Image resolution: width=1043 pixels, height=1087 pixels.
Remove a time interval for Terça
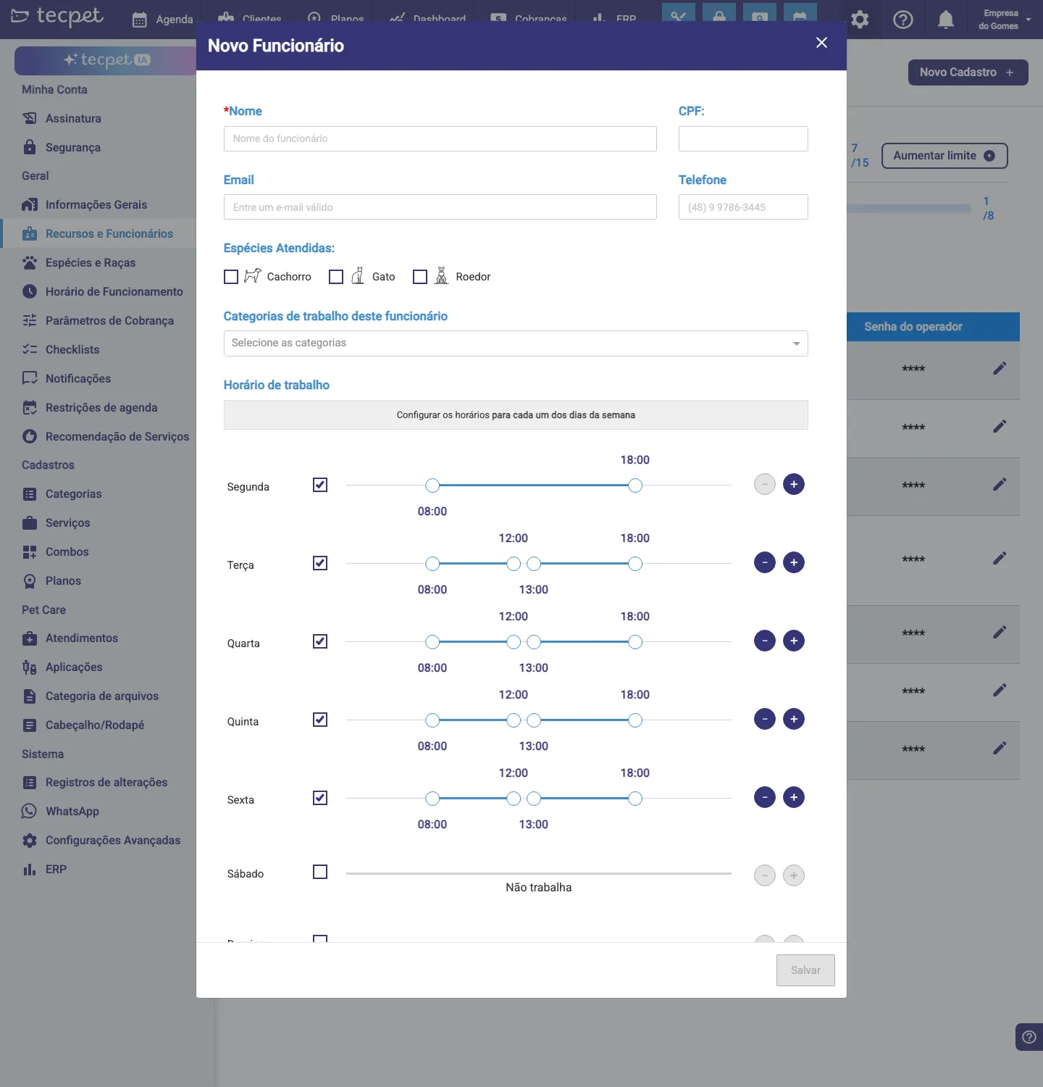[765, 562]
